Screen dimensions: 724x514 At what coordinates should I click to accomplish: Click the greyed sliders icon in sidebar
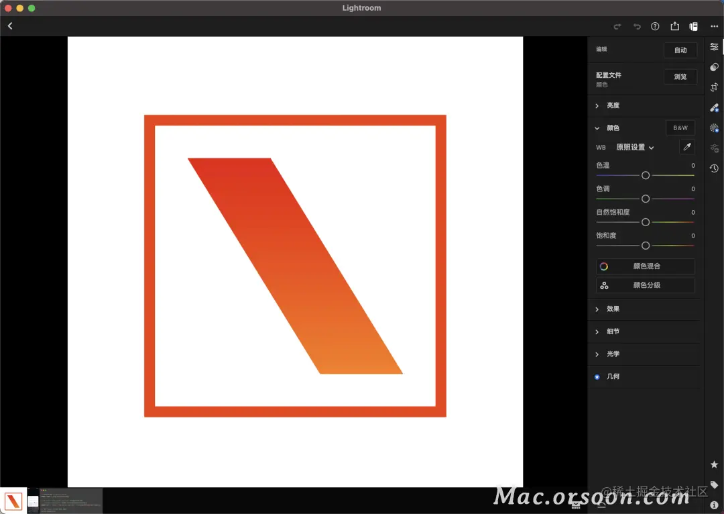715,148
